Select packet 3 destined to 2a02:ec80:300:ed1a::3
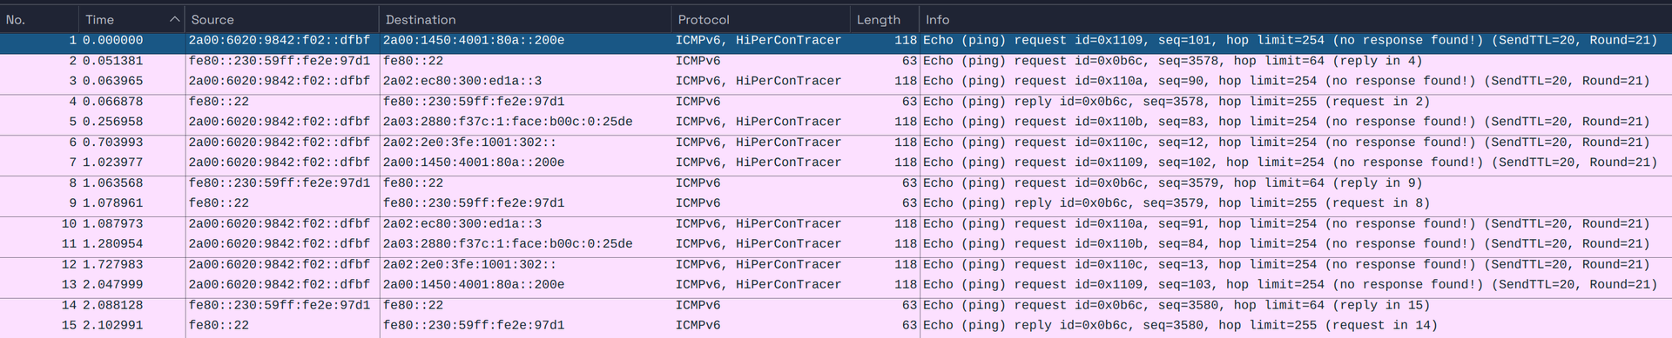Viewport: 1672px width, 338px height. [x=836, y=81]
